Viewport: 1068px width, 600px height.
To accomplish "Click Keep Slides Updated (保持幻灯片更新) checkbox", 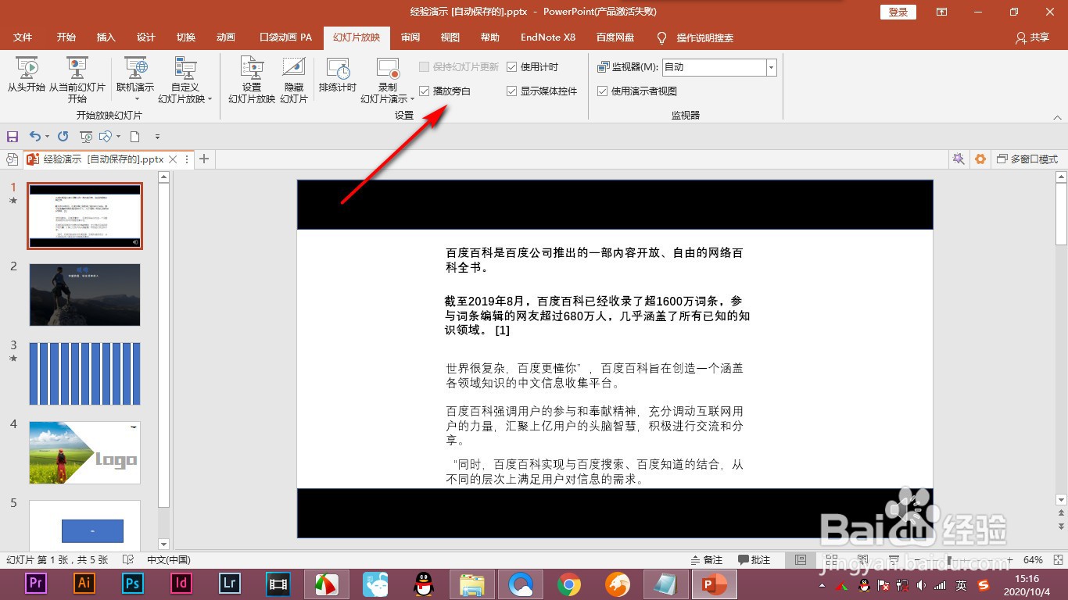I will 425,67.
